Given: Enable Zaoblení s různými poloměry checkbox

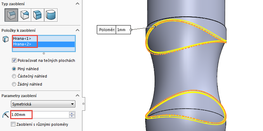Looking at the screenshot, I should (x=13, y=124).
